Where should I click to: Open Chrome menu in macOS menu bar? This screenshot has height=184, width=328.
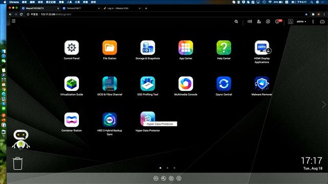coord(14,2)
